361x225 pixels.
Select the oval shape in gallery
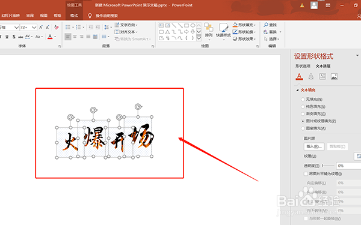point(193,25)
